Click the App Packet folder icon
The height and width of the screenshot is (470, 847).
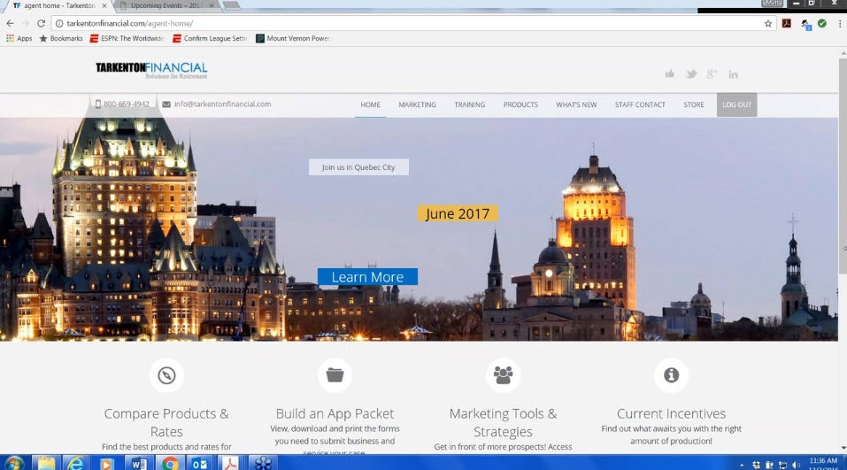pyautogui.click(x=335, y=375)
